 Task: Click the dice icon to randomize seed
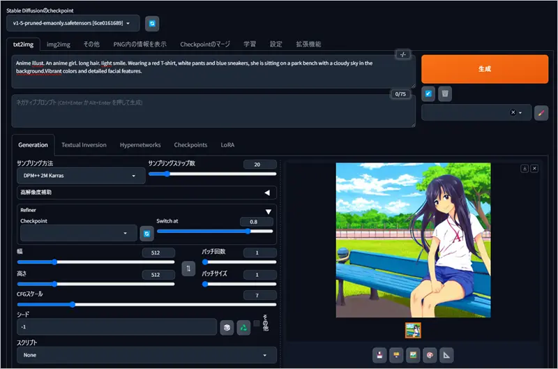(x=227, y=327)
